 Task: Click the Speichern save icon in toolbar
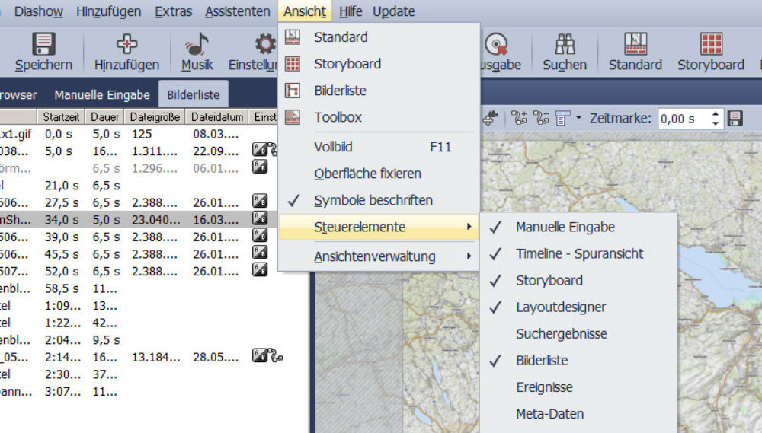(x=43, y=44)
